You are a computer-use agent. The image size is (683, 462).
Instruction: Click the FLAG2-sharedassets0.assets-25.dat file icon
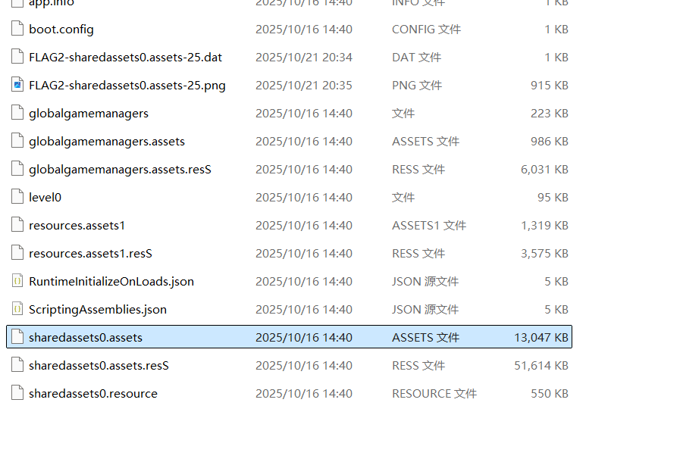pos(17,57)
